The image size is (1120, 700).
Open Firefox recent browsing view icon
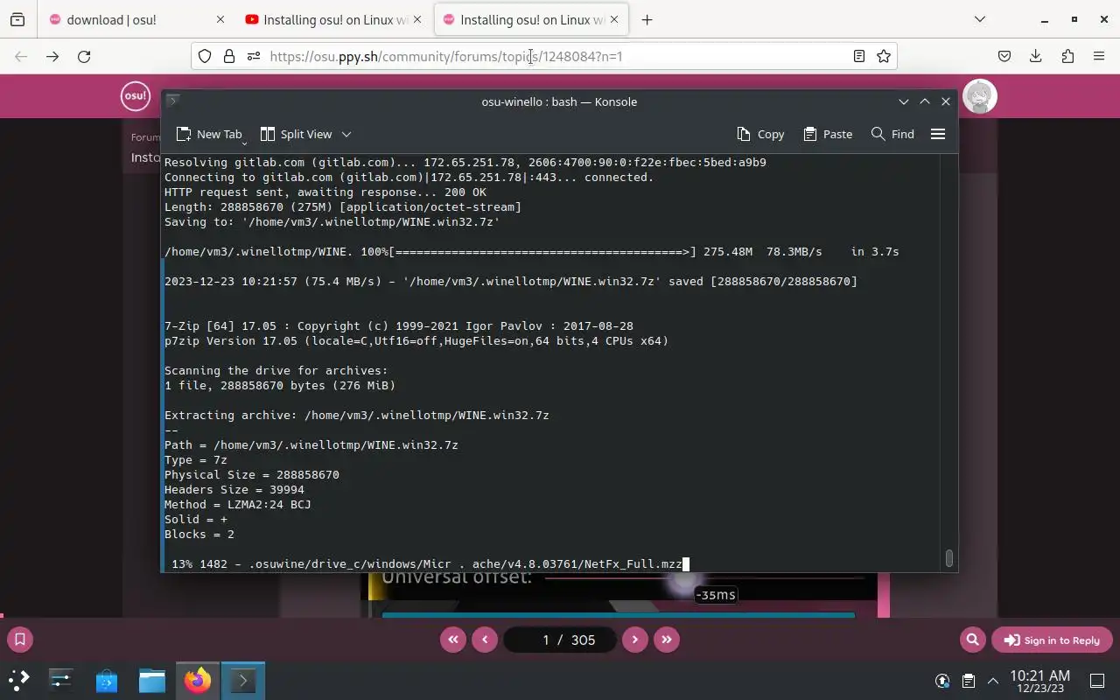coord(17,19)
